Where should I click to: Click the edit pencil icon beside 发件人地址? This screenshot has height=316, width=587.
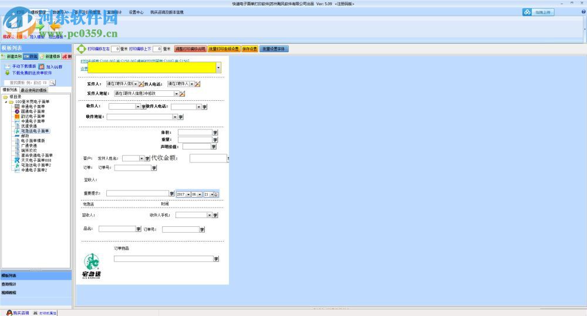[183, 94]
